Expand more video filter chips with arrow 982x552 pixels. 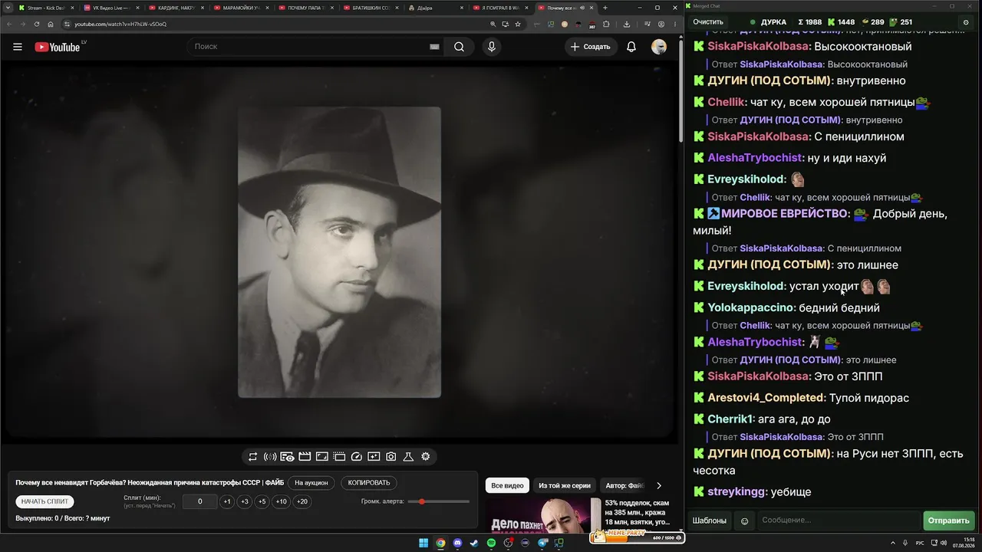658,485
